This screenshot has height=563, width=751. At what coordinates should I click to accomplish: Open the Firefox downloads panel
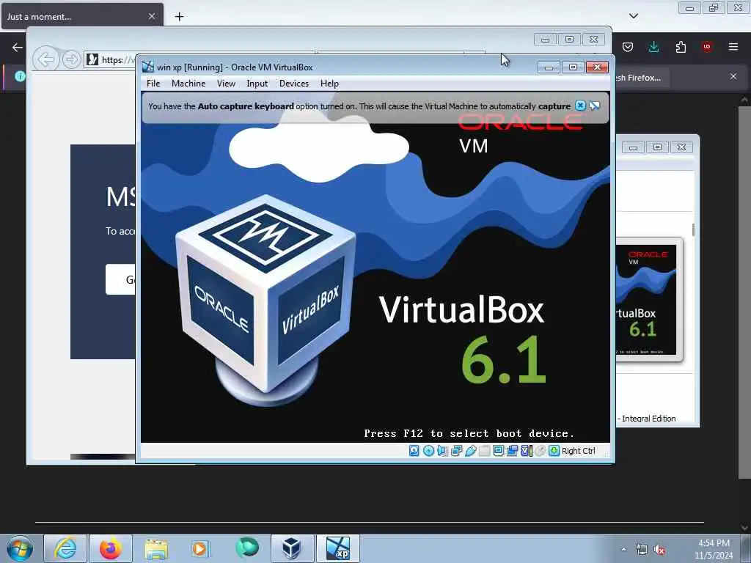click(653, 47)
